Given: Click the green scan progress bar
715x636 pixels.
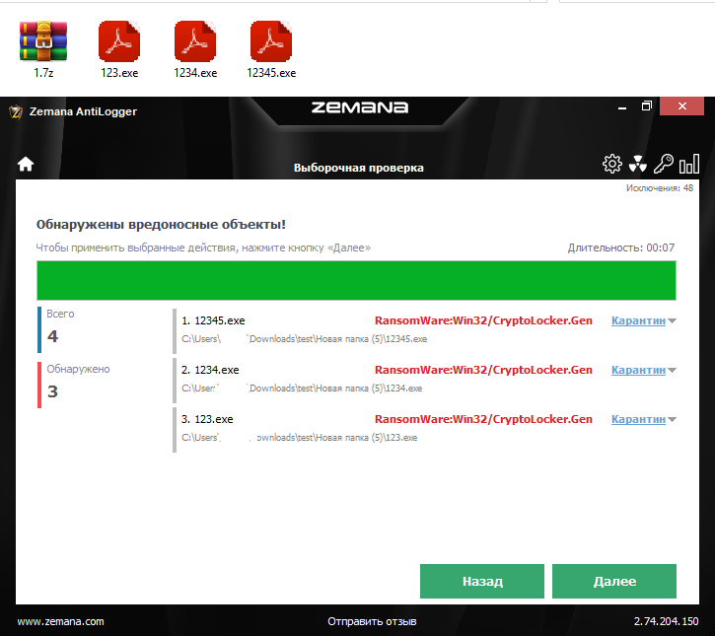Looking at the screenshot, I should [356, 280].
